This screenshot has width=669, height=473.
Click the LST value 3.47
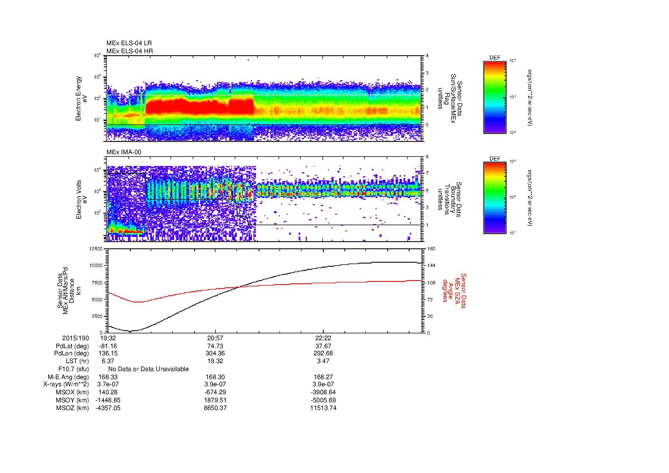323,361
